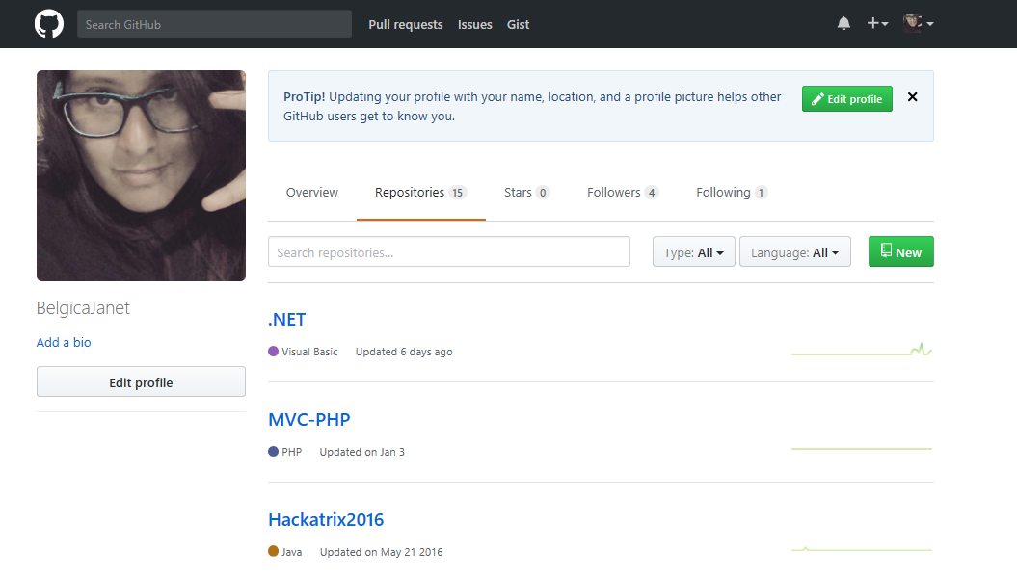1017x577 pixels.
Task: Expand the Language filter dropdown
Action: [x=794, y=252]
